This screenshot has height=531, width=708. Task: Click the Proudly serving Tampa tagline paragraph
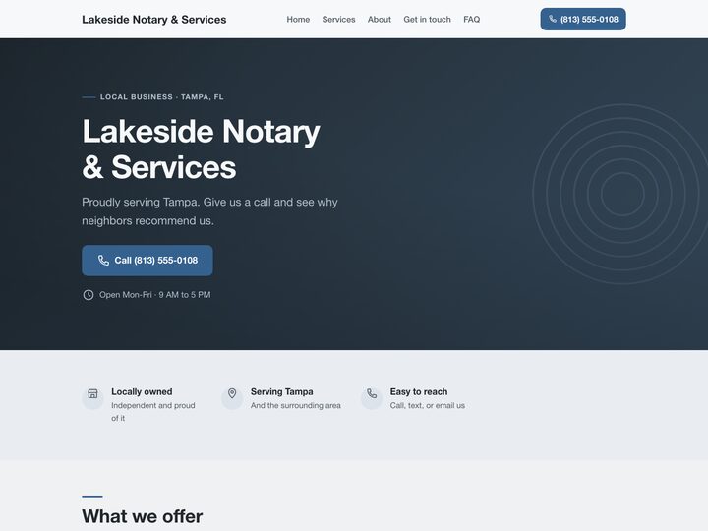point(209,211)
